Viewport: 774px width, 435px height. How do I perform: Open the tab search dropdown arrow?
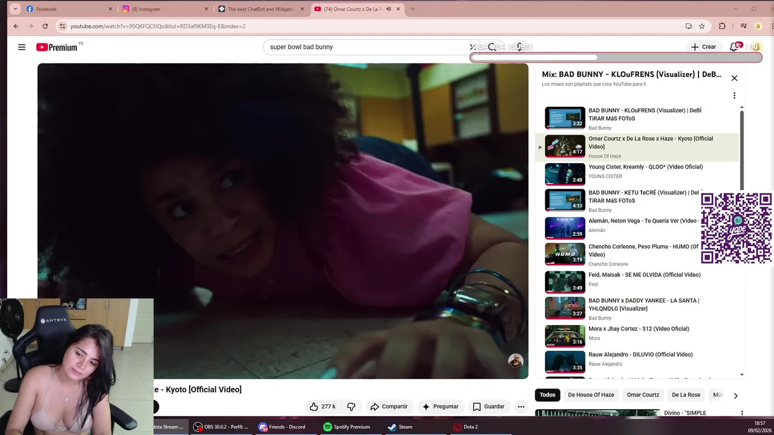pyautogui.click(x=15, y=9)
